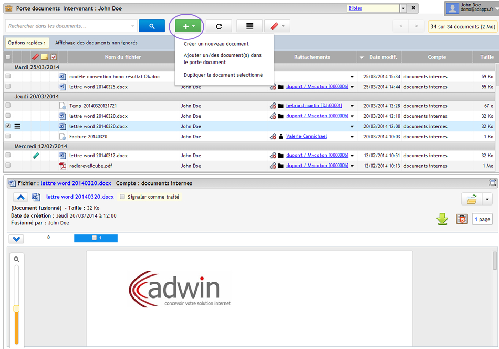Click the green download arrow icon
The height and width of the screenshot is (349, 499).
(442, 219)
